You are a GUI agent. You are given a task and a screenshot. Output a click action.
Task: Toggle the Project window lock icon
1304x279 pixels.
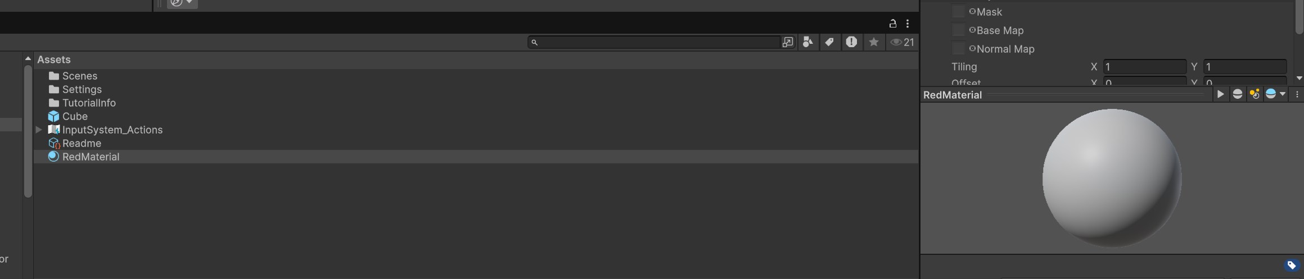[x=892, y=24]
